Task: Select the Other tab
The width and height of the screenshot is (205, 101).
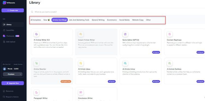Action: (148, 20)
